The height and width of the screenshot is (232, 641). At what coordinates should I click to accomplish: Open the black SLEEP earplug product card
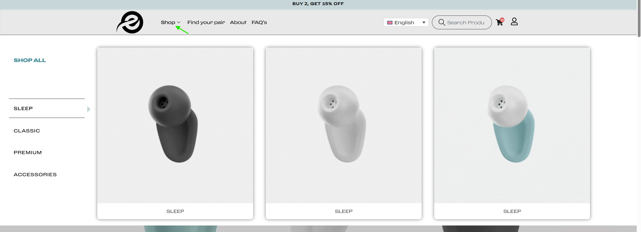[x=175, y=133]
